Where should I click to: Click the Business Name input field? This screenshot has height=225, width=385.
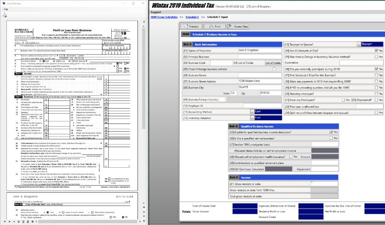click(x=260, y=75)
